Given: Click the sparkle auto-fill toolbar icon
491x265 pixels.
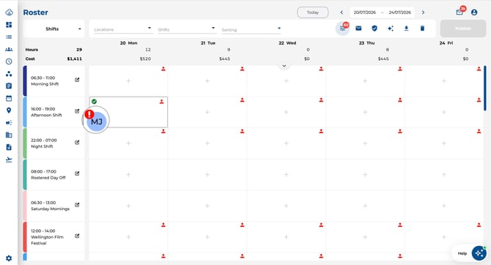Looking at the screenshot, I should coord(391,29).
